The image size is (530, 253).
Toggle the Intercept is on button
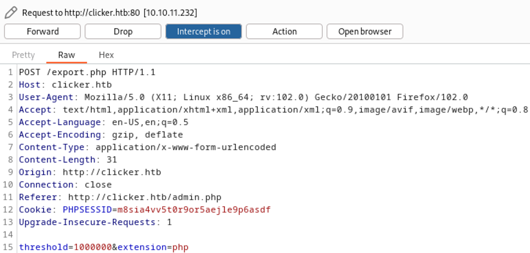(x=204, y=31)
